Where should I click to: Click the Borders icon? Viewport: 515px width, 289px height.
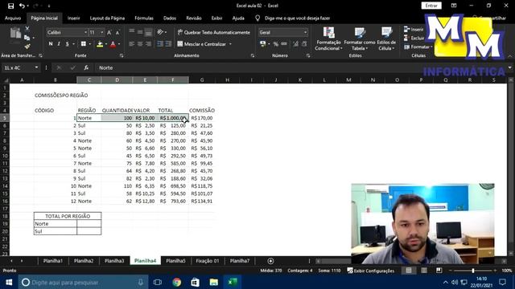tap(84, 44)
